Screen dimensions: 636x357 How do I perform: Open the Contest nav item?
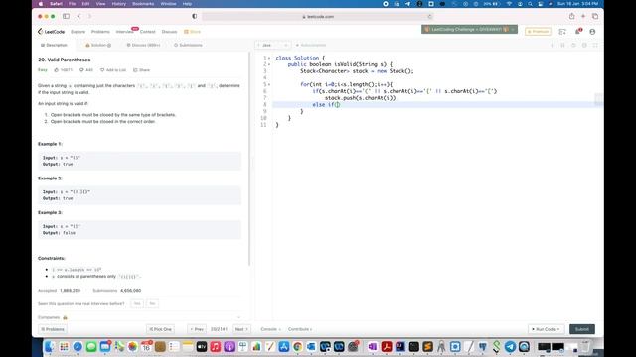click(148, 32)
